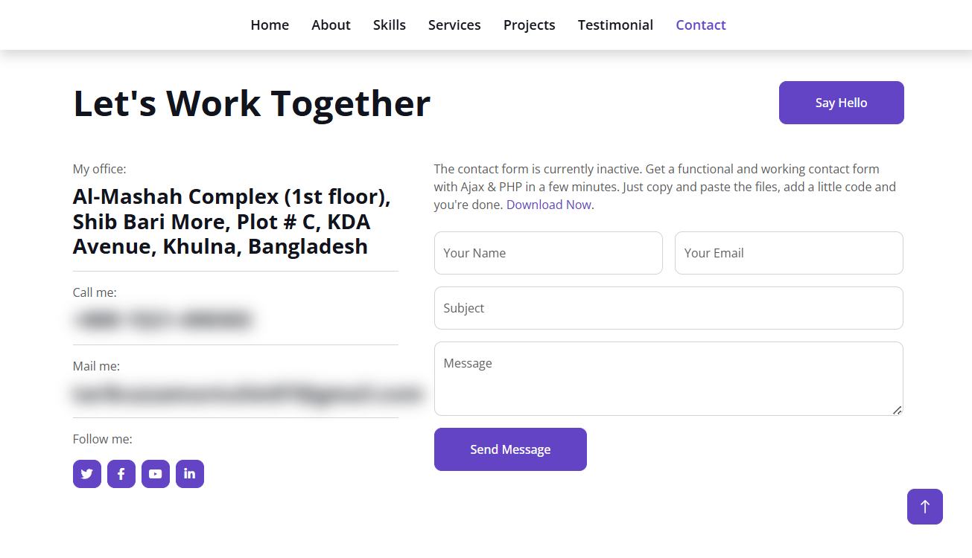972x558 pixels.
Task: Focus the Your Email field
Action: pos(789,253)
